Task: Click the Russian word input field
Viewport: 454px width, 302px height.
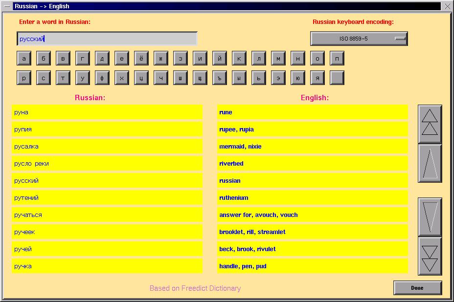Action: click(x=107, y=39)
